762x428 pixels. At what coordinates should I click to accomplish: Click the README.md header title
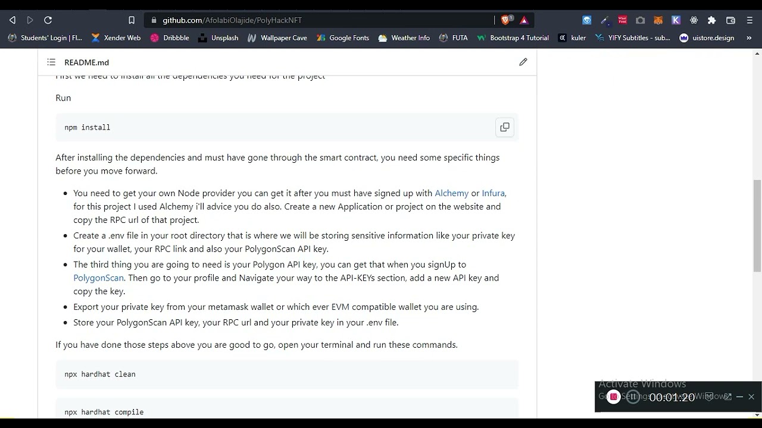coord(86,62)
